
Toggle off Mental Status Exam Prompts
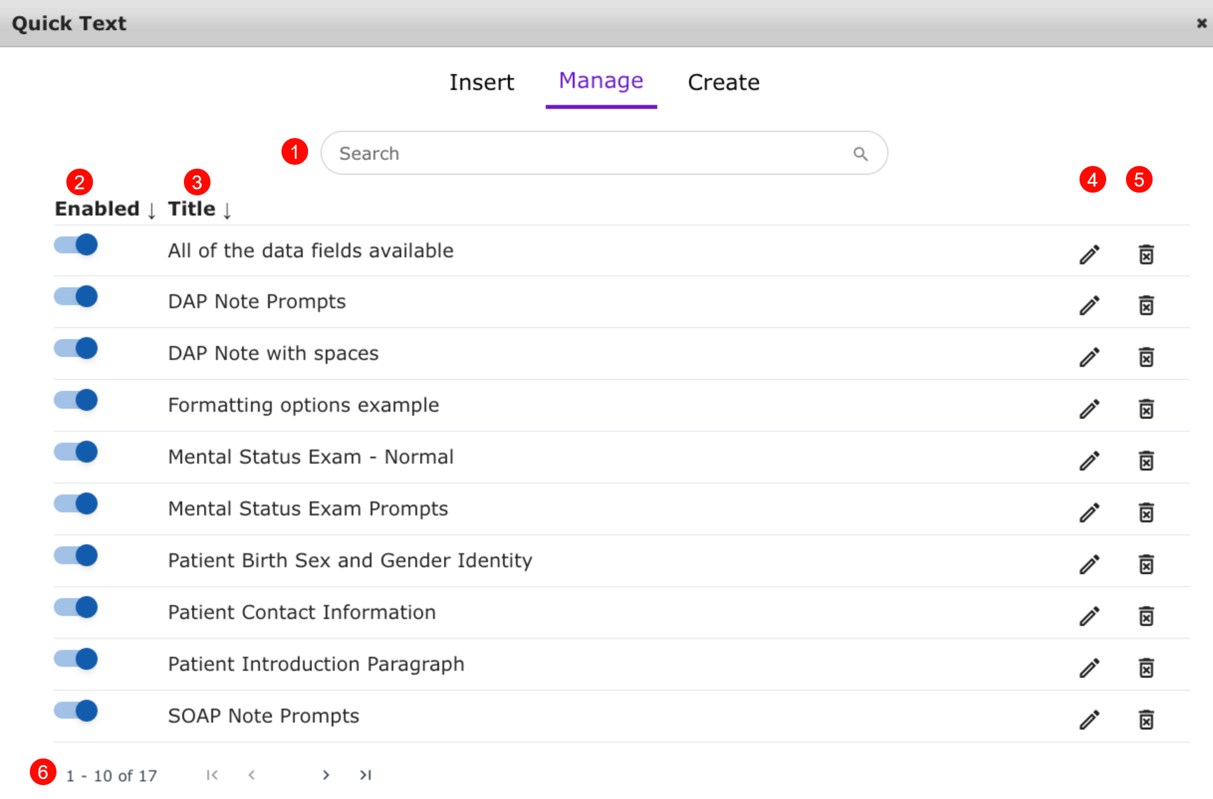pos(76,503)
